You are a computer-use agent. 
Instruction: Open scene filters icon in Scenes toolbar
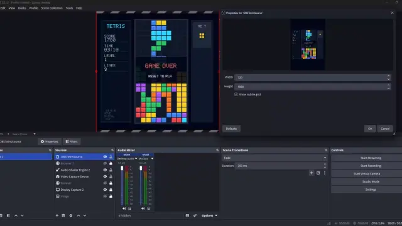pyautogui.click(x=8, y=215)
